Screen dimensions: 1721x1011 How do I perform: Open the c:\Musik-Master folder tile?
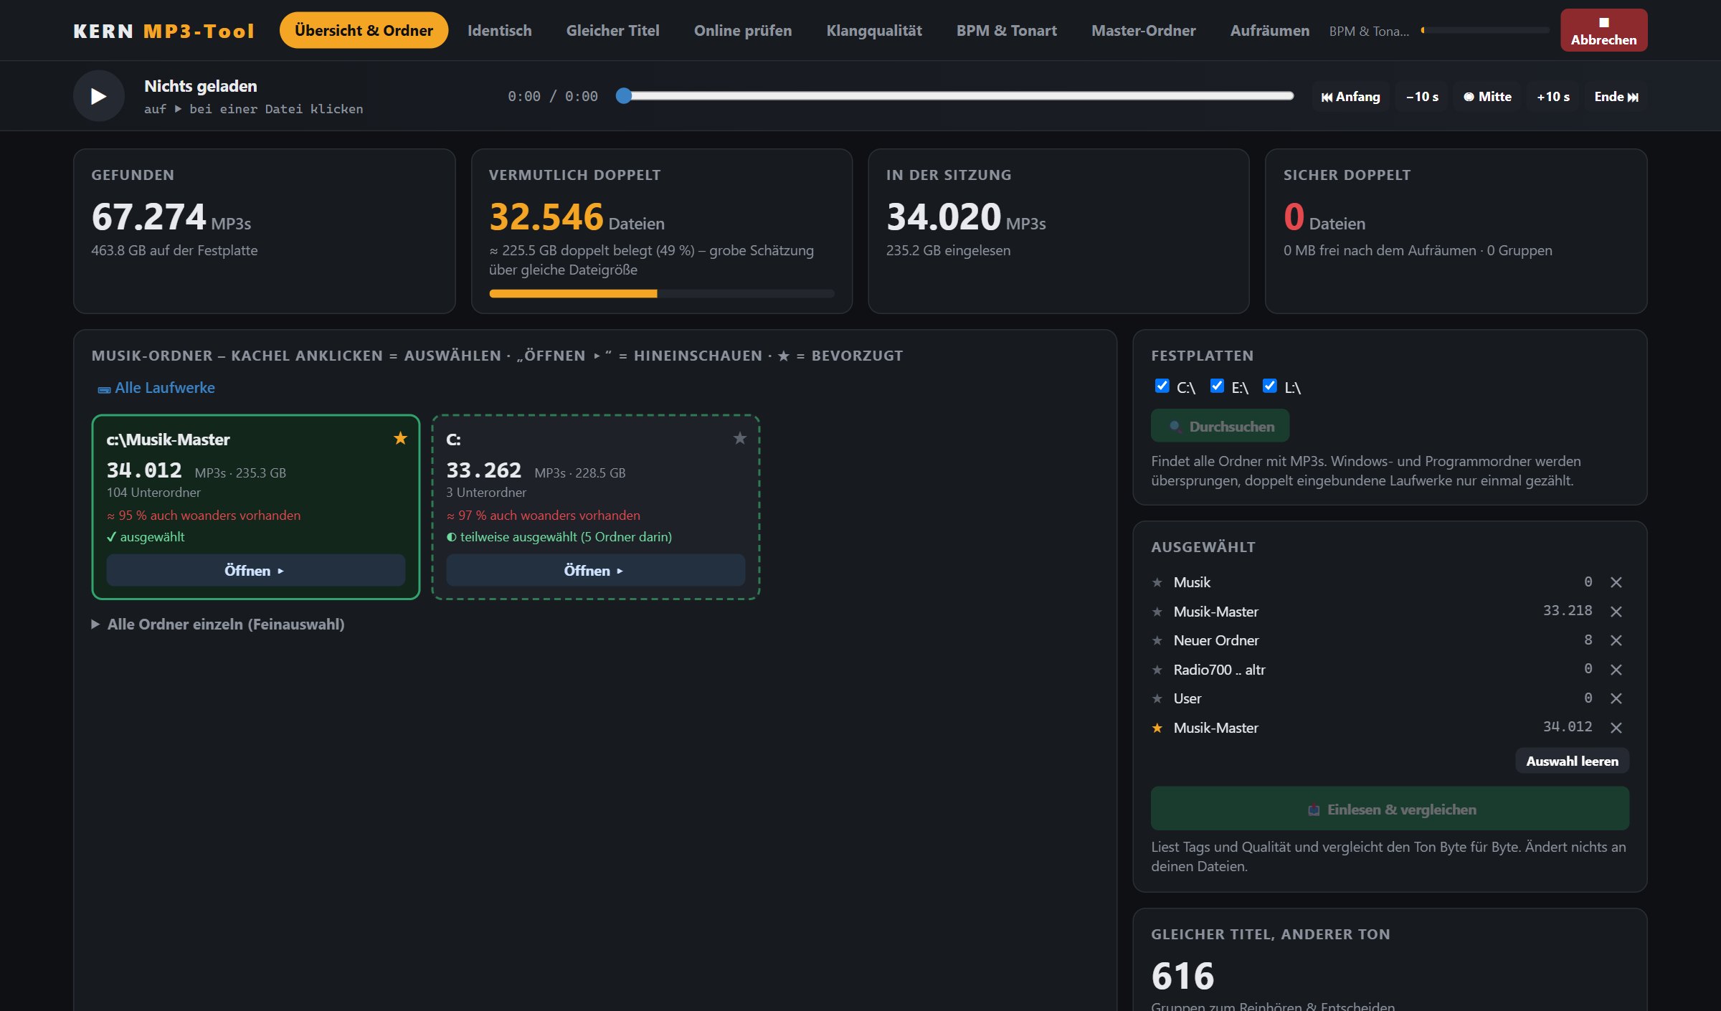pos(256,571)
